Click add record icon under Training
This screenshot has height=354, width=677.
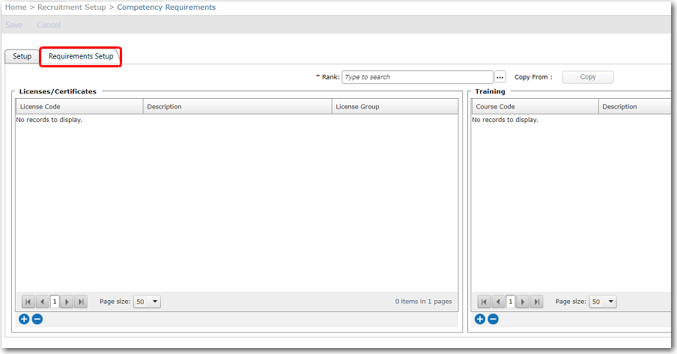click(x=480, y=320)
